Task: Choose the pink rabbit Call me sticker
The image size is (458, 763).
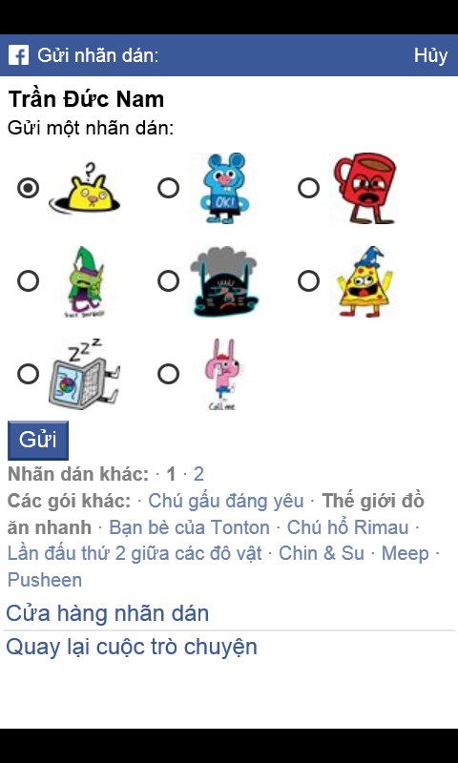Action: click(x=224, y=374)
